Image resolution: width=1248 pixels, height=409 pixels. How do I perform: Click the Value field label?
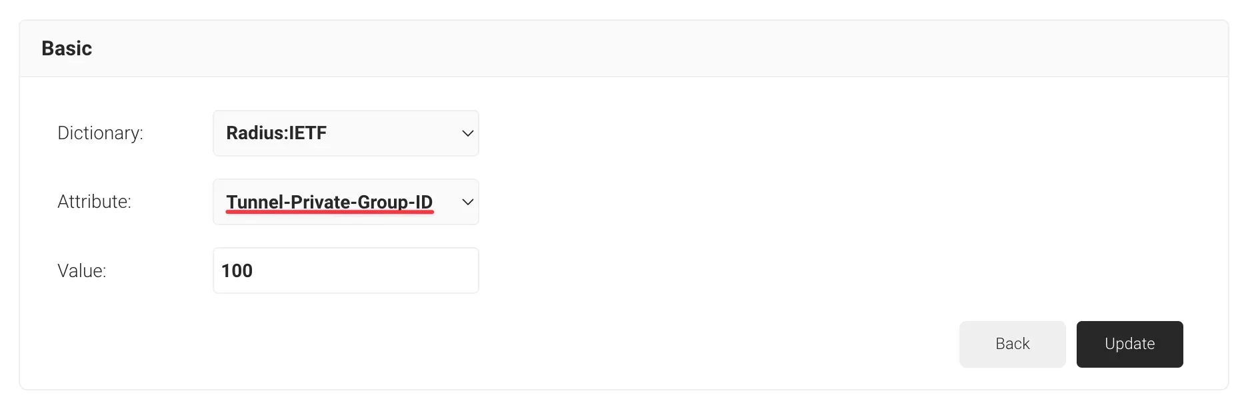pos(82,271)
